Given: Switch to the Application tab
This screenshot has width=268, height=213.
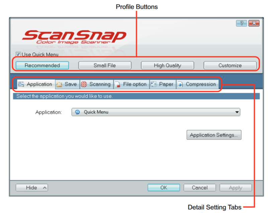Looking at the screenshot, I should click(x=36, y=84).
